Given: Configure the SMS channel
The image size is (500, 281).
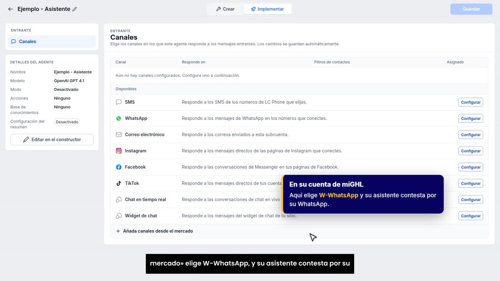Looking at the screenshot, I should tap(470, 102).
